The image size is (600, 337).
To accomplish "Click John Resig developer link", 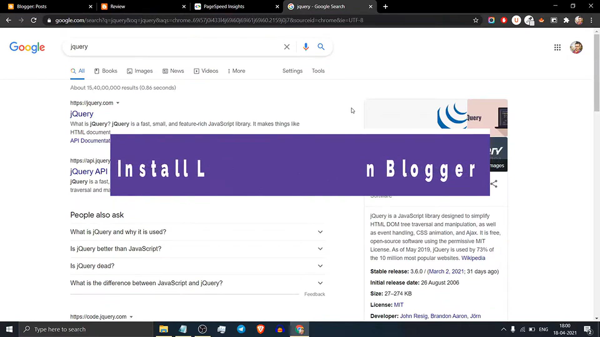I will click(x=413, y=316).
